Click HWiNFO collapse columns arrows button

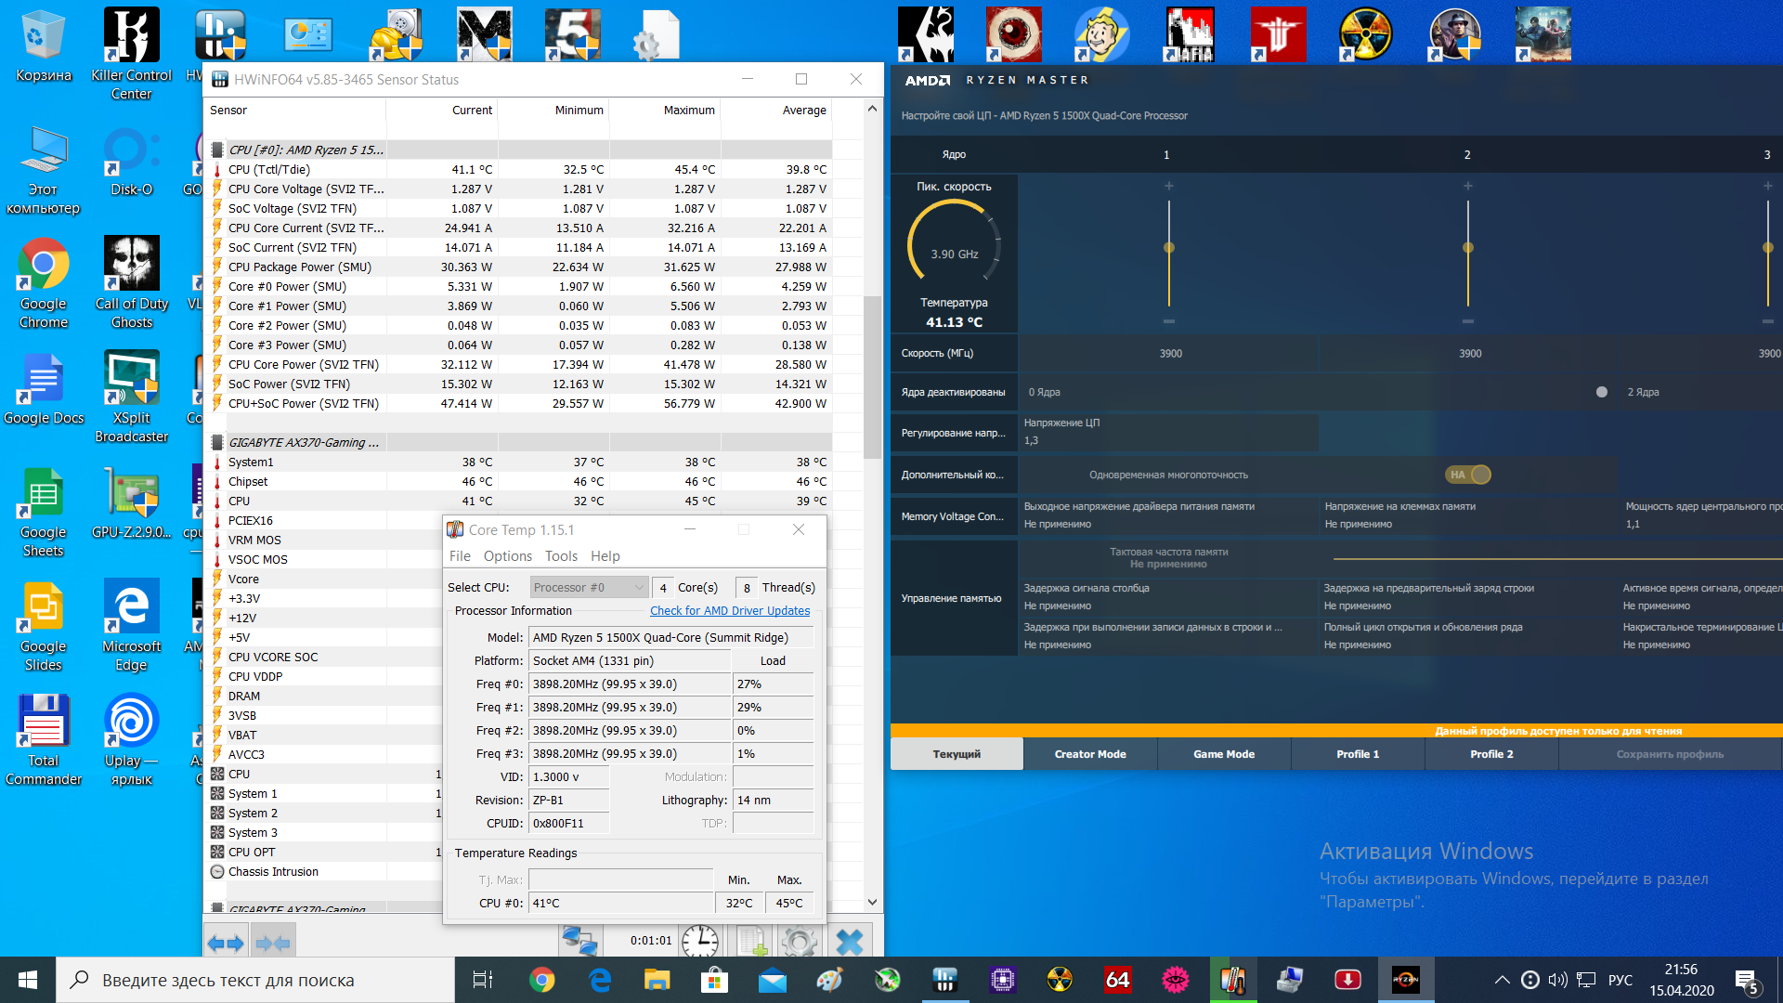click(x=273, y=944)
